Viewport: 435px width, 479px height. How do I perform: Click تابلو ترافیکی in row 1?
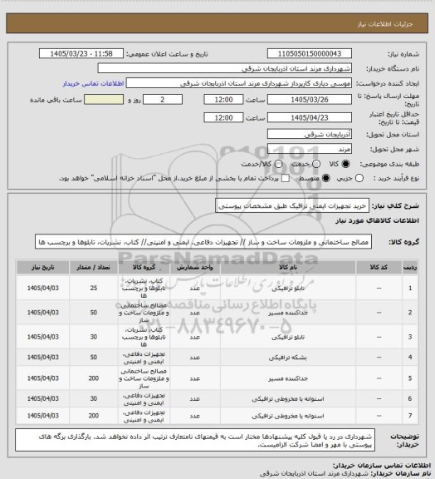288,289
